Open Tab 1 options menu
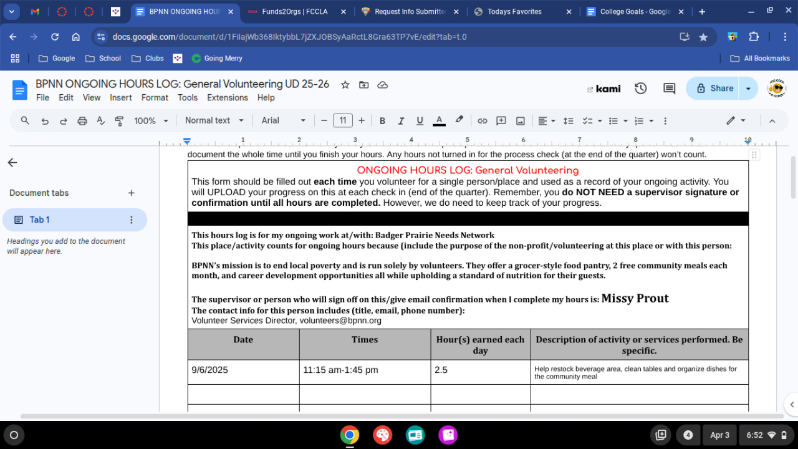This screenshot has height=449, width=798. (132, 220)
